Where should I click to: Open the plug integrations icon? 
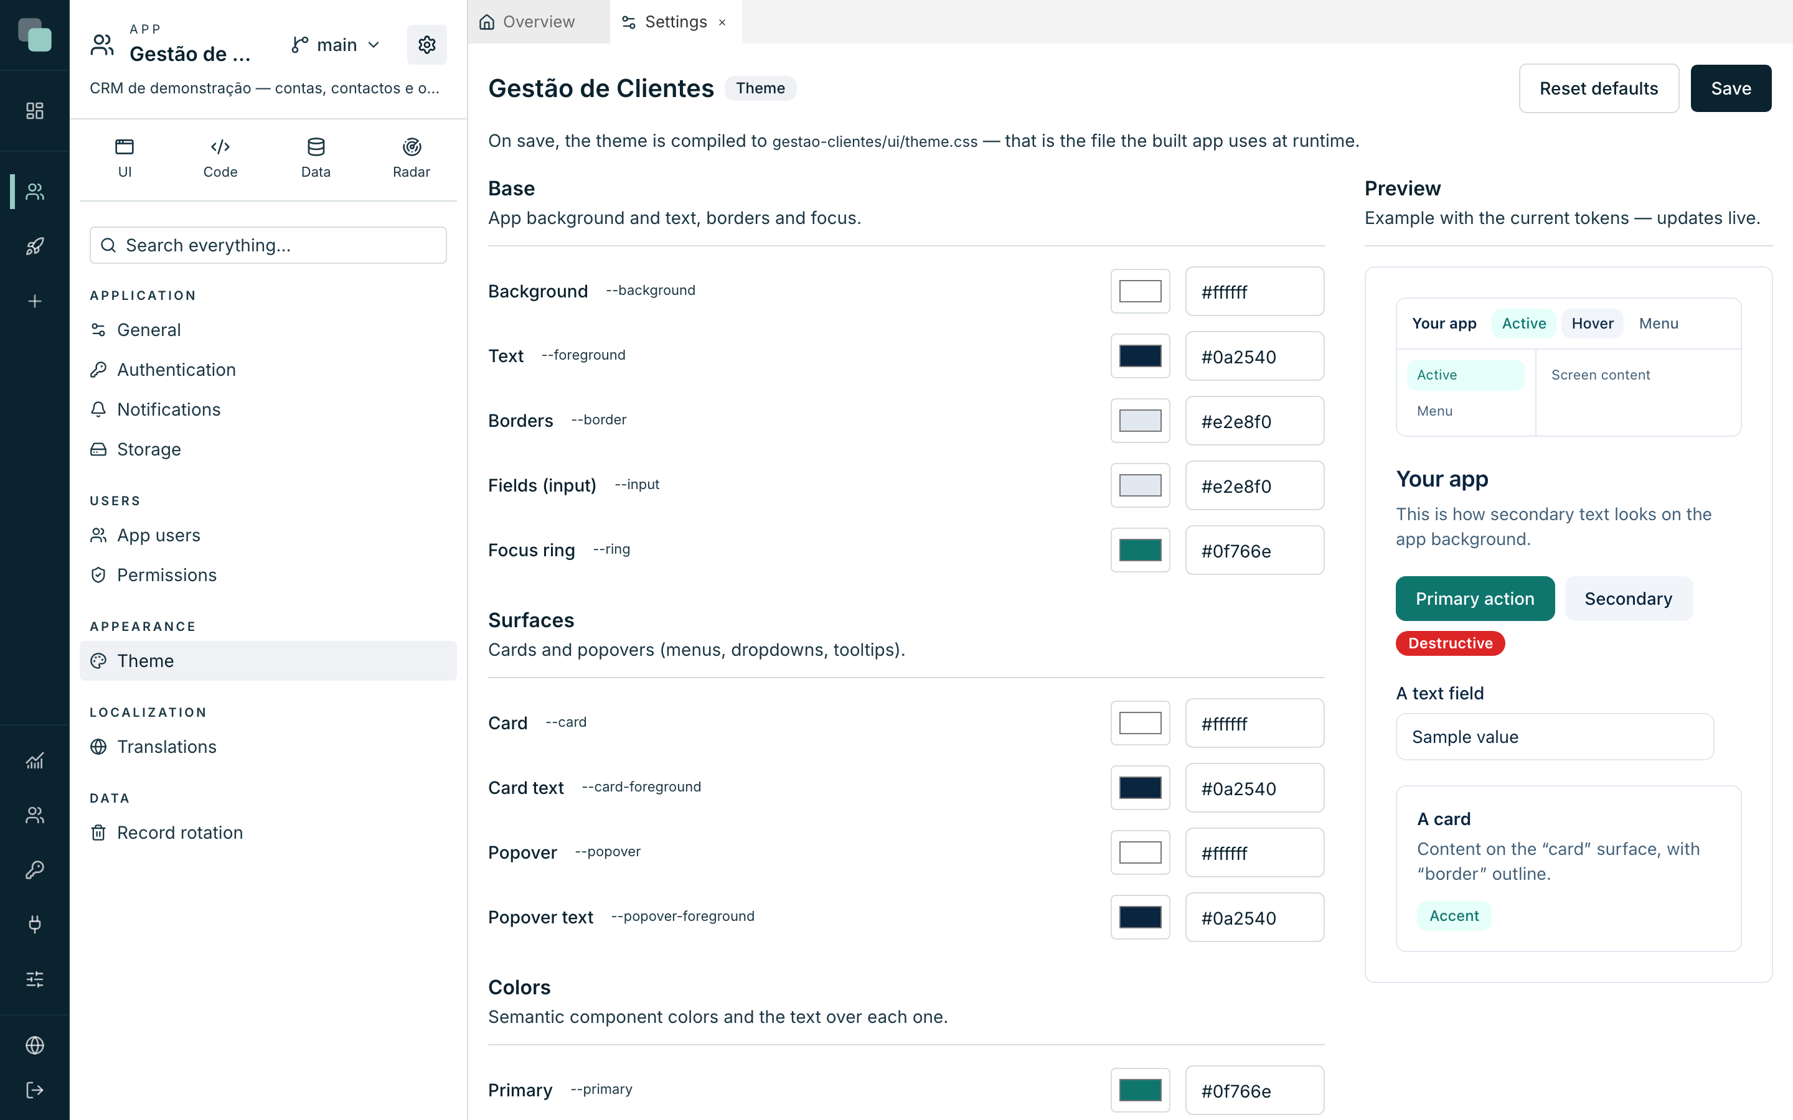pos(35,924)
